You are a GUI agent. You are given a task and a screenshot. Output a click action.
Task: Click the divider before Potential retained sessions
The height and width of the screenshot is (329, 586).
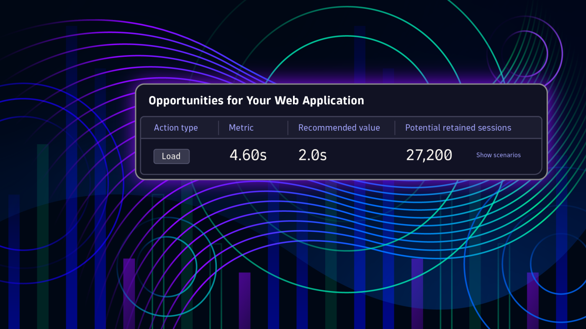tap(395, 128)
